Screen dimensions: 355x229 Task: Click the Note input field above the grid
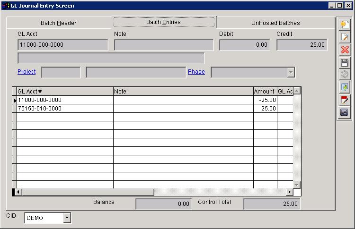click(x=164, y=45)
